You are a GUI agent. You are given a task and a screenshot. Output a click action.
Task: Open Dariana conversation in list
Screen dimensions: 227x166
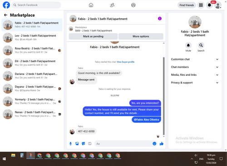(x=32, y=76)
